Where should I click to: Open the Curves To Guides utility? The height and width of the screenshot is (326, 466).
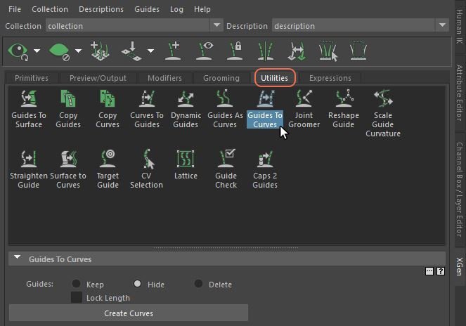(147, 99)
